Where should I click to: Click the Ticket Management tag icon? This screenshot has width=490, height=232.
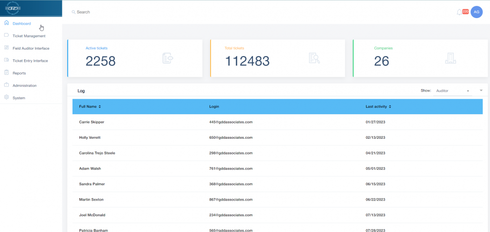coord(7,35)
